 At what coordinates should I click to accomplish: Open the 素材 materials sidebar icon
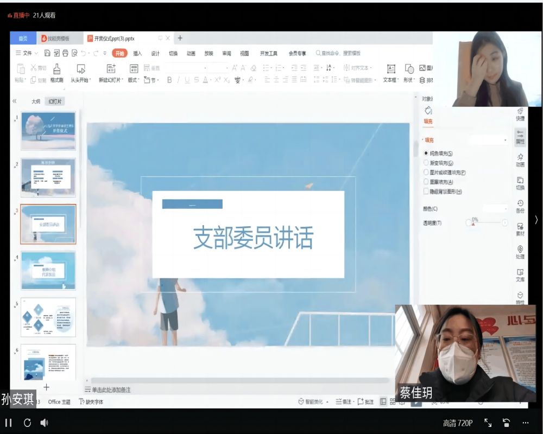point(520,229)
